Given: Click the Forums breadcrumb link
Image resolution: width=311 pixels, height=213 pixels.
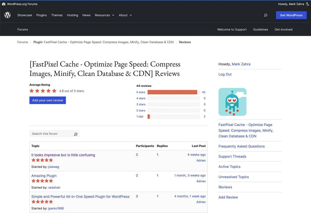Looking at the screenshot, I should (x=23, y=42).
